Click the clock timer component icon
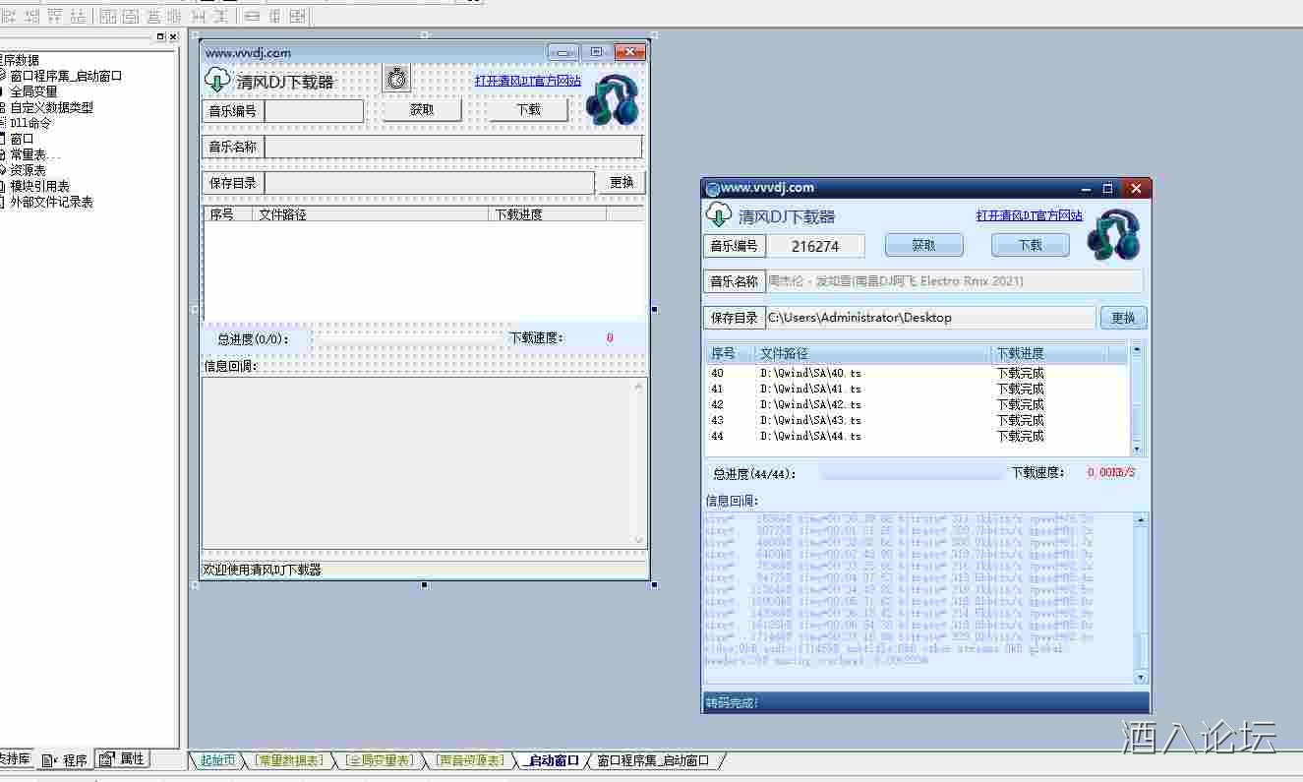This screenshot has height=782, width=1303. [x=396, y=79]
